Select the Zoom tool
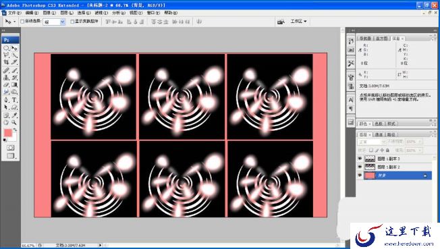This screenshot has width=440, height=249. pyautogui.click(x=14, y=122)
